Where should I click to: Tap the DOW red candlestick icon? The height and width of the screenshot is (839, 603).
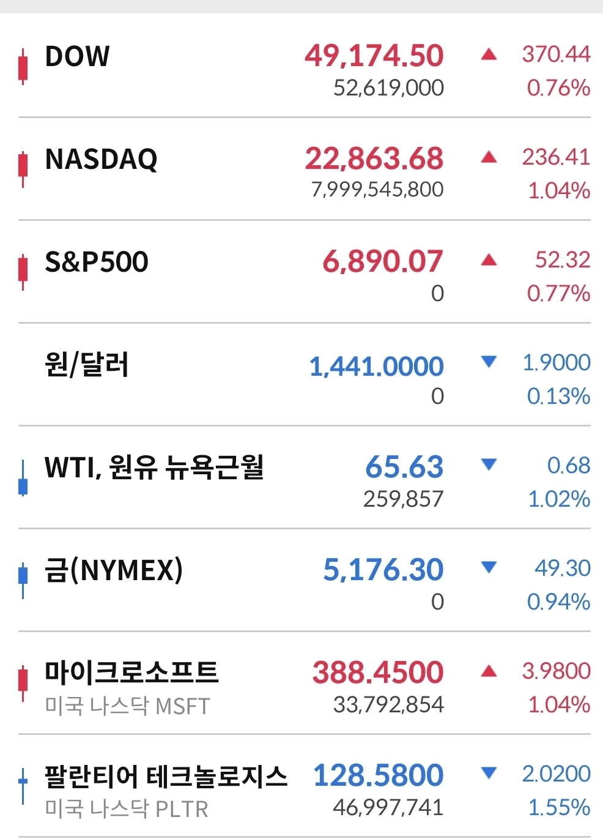[x=23, y=66]
